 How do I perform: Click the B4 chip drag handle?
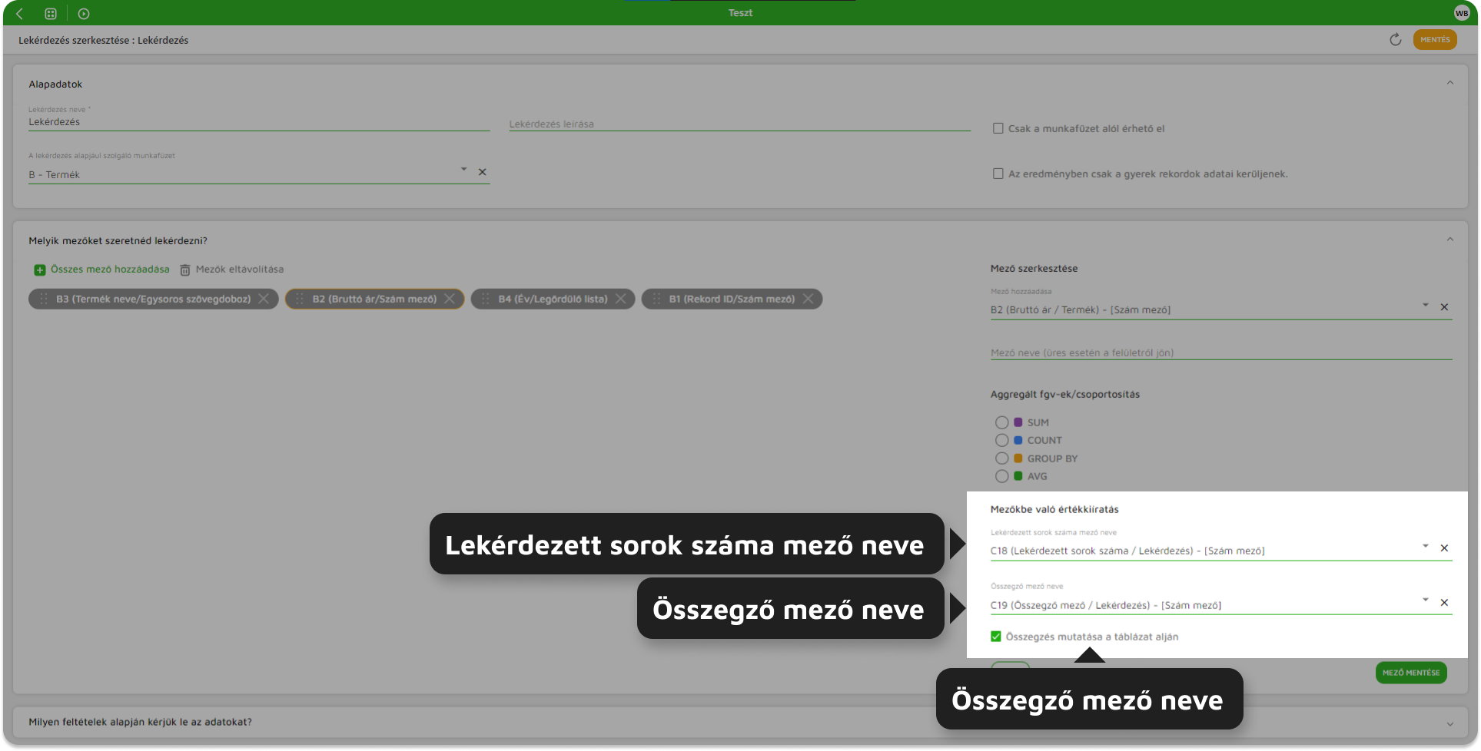coord(486,299)
